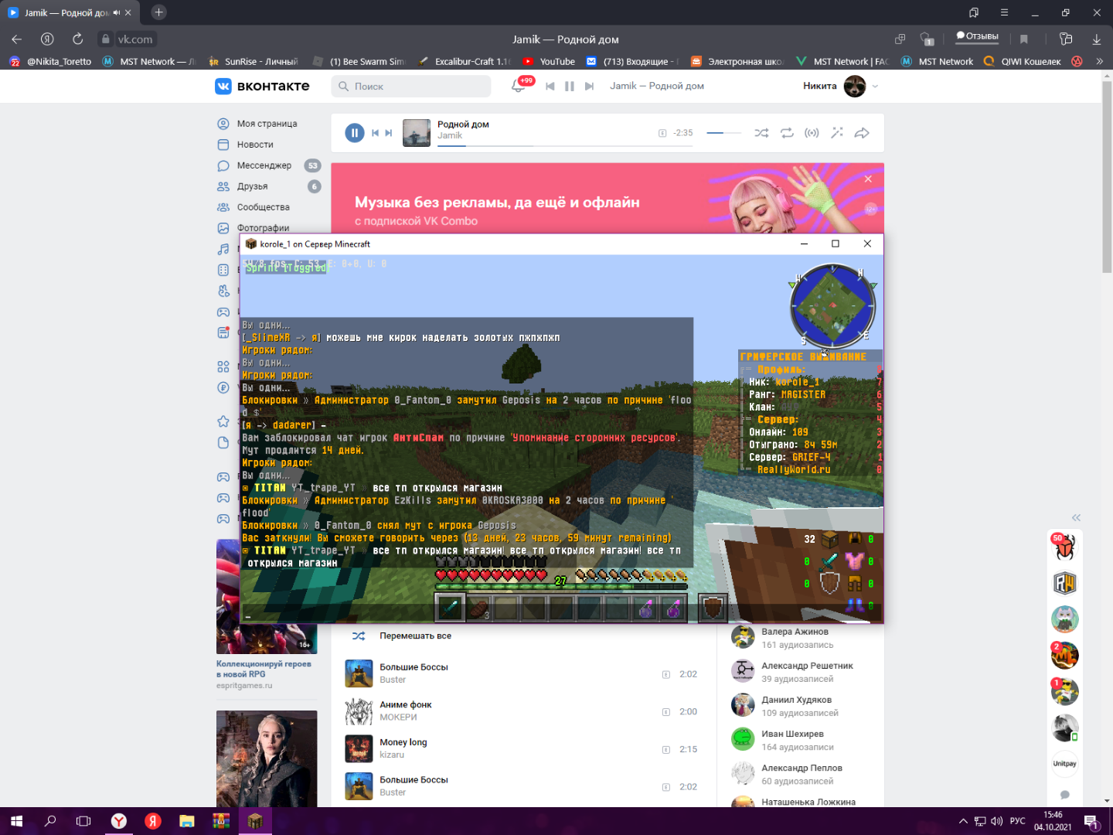Open the chat bubble icon below Unitpay
Screen dimensions: 1113x835
point(1064,795)
